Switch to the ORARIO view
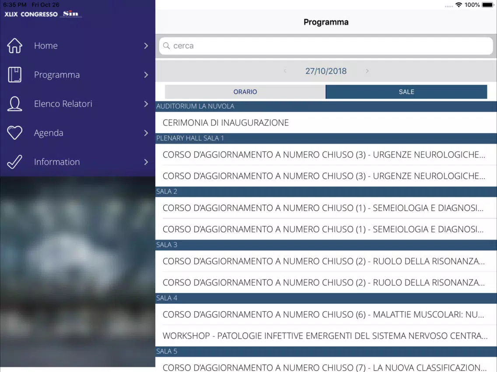 [245, 92]
